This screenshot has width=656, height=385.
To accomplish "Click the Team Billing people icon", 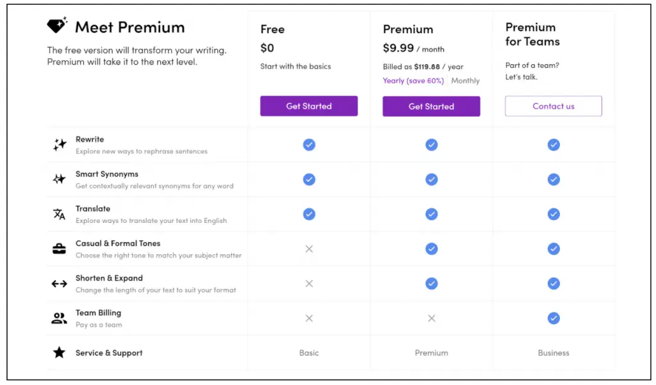I will tap(60, 318).
